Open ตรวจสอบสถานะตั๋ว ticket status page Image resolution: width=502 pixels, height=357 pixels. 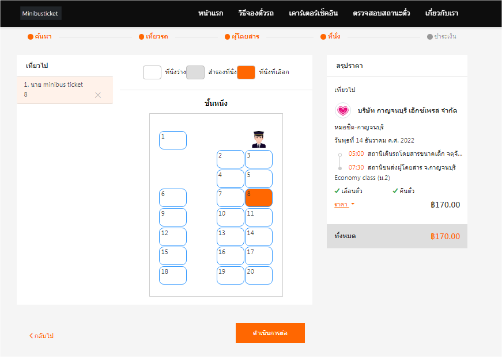382,13
